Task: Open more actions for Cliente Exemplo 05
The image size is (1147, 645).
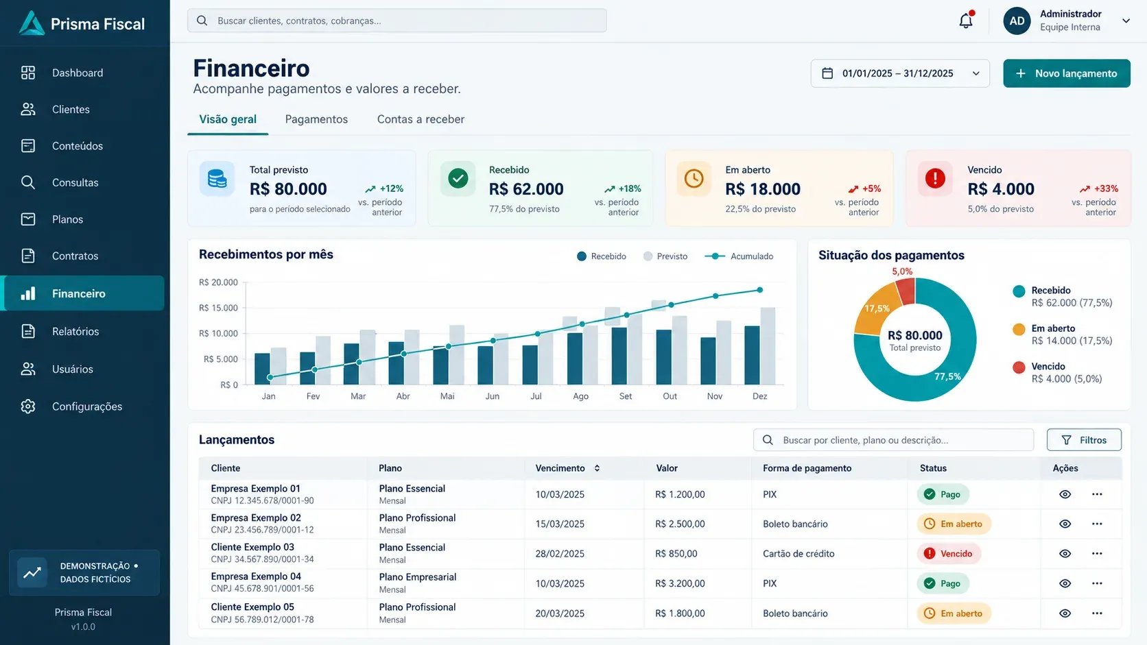Action: pyautogui.click(x=1097, y=613)
